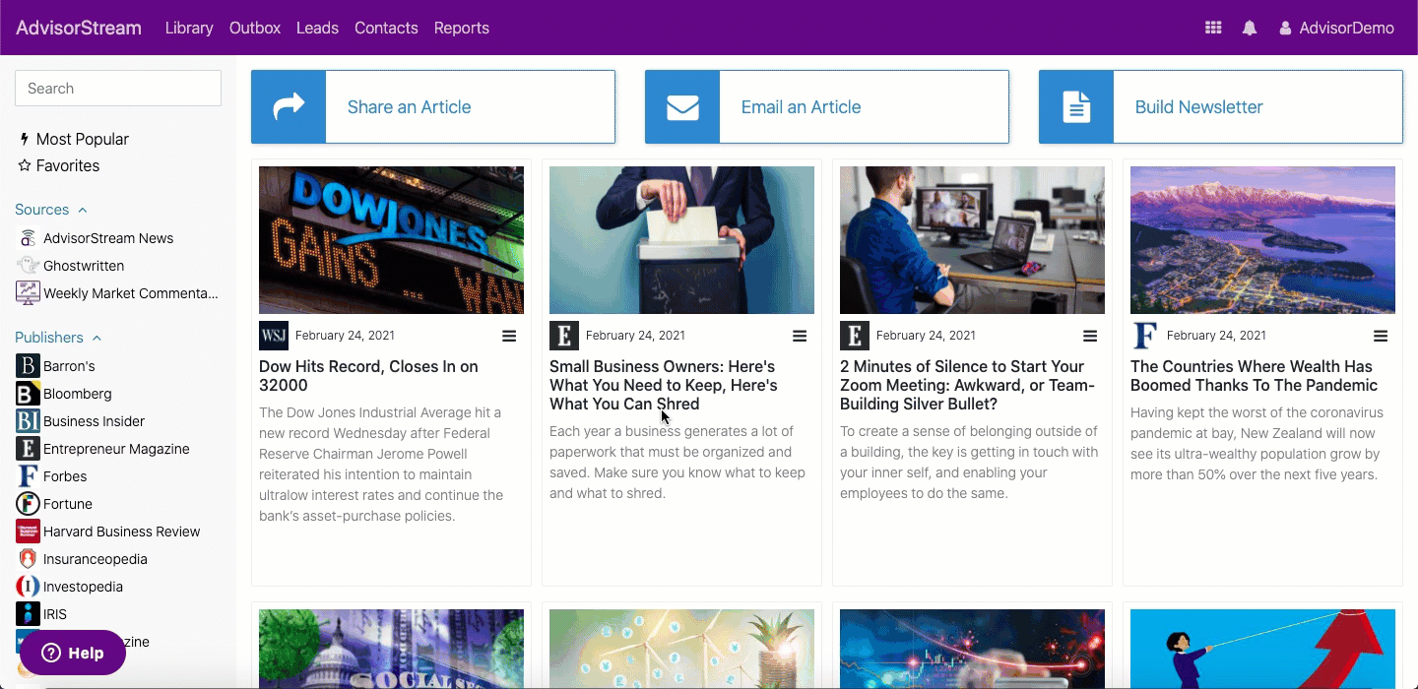Viewport: 1418px width, 689px height.
Task: Click the Investopedia publisher icon
Action: click(x=28, y=587)
